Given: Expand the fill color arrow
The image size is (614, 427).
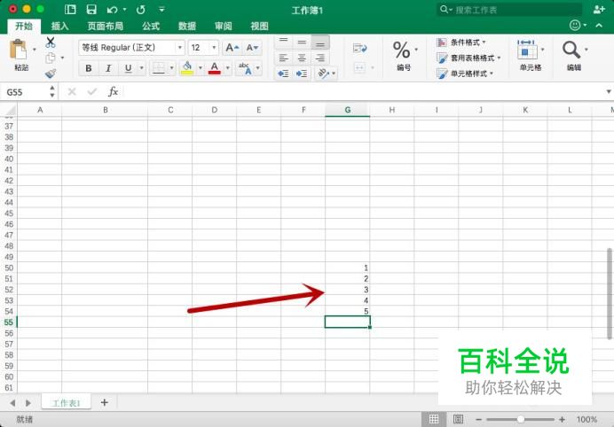Looking at the screenshot, I should coord(201,68).
